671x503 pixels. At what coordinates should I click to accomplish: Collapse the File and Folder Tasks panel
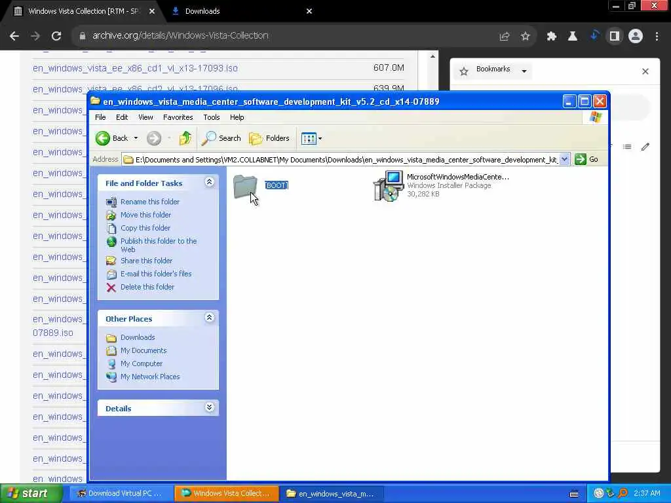coord(209,182)
